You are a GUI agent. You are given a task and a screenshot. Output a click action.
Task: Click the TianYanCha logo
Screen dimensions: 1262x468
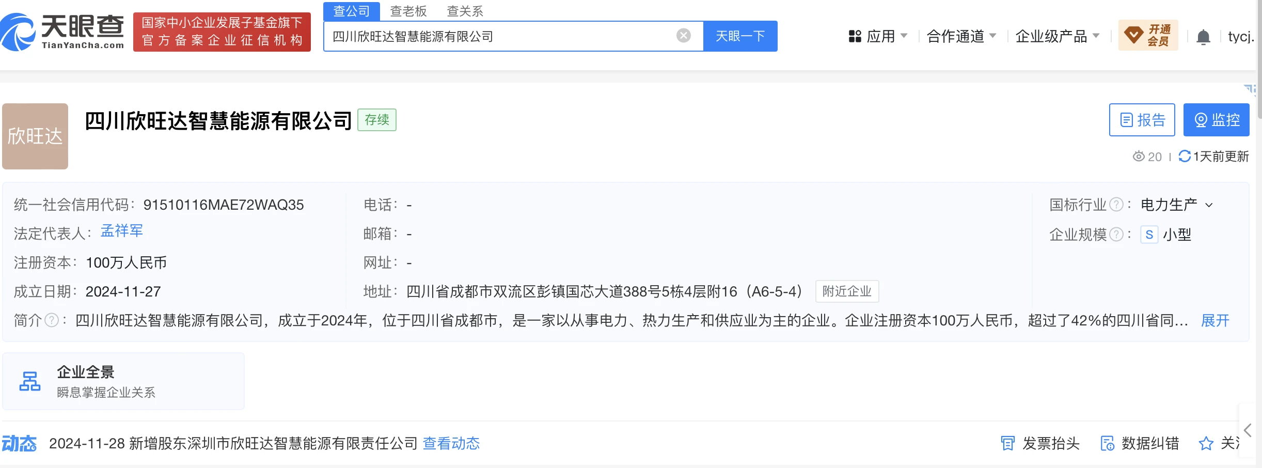click(62, 32)
